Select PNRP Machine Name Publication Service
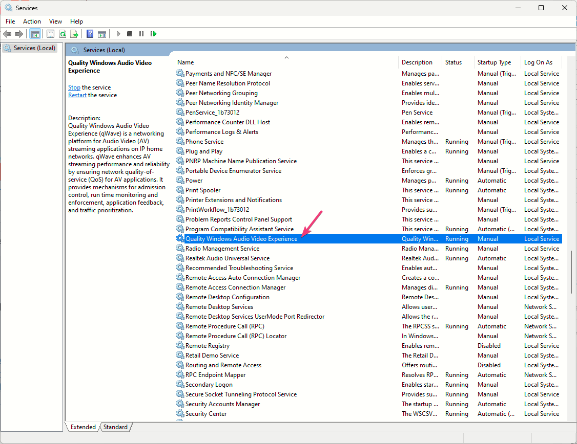Viewport: 577px width, 444px height. (369, 161)
